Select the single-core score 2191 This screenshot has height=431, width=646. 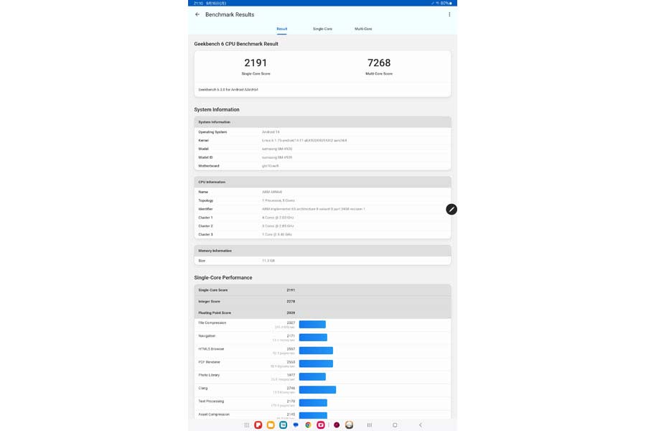coord(256,62)
